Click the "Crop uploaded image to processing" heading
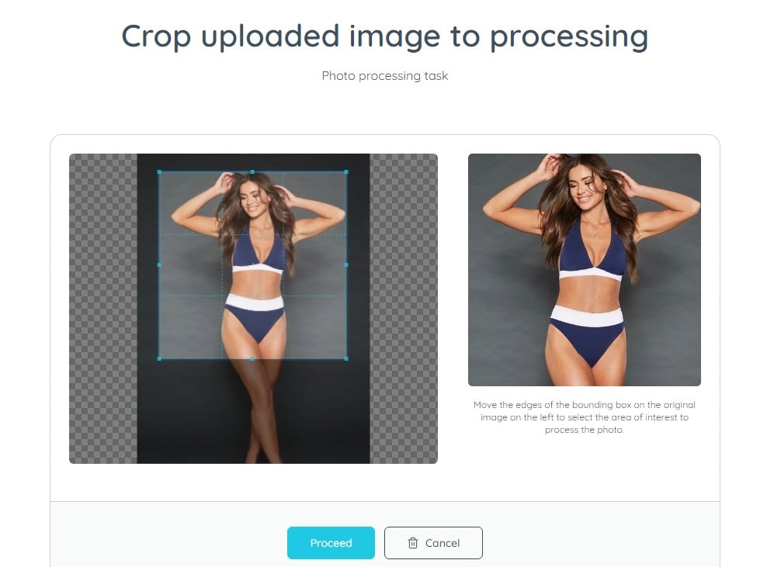Image resolution: width=774 pixels, height=567 pixels. point(385,36)
